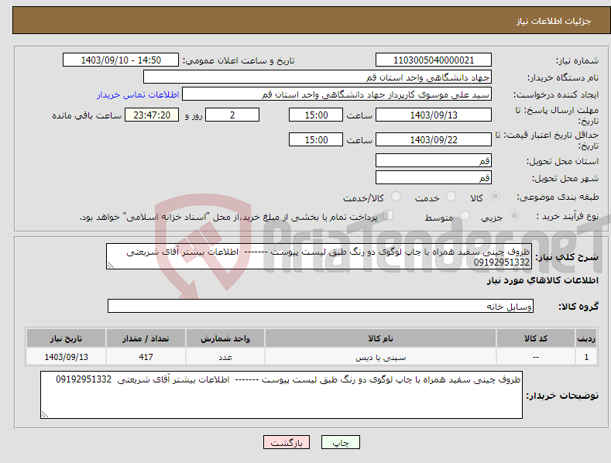Select the متوسط purchase type radio
The image size is (611, 463).
click(x=465, y=215)
